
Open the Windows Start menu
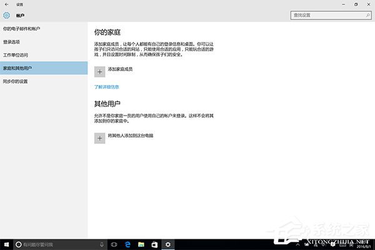(x=6, y=243)
